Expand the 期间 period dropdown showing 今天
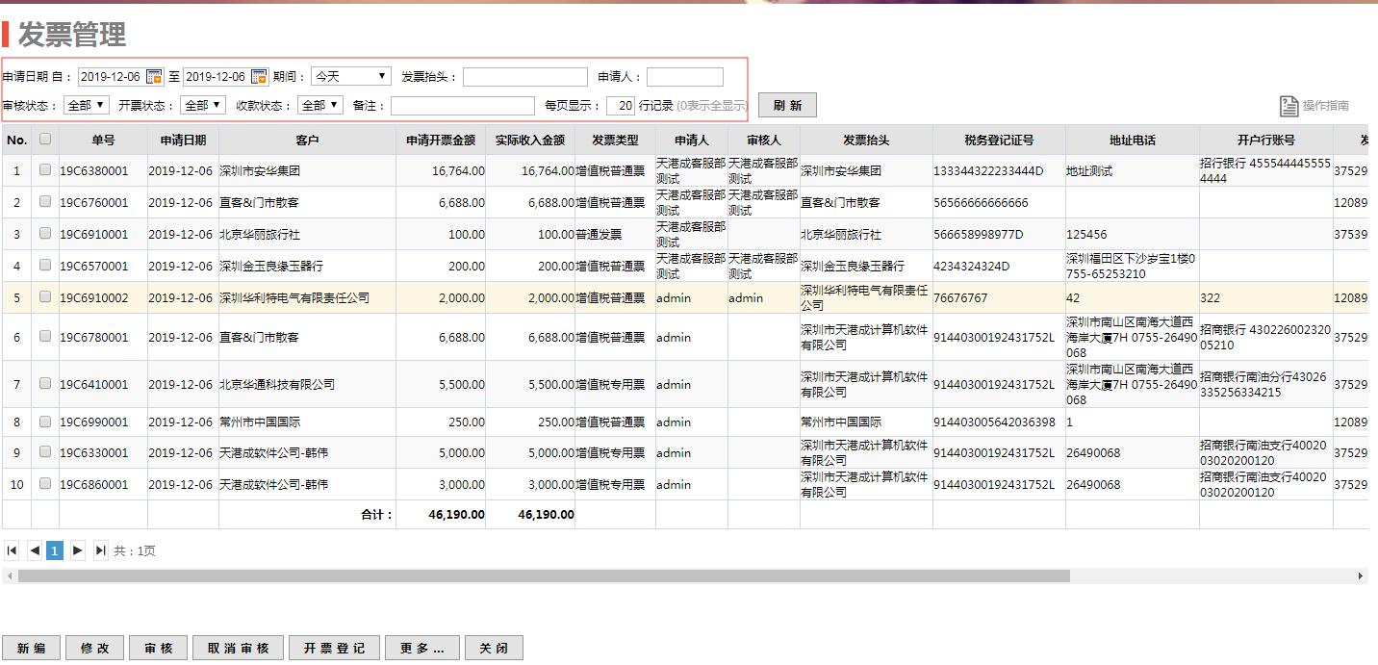 click(x=350, y=77)
